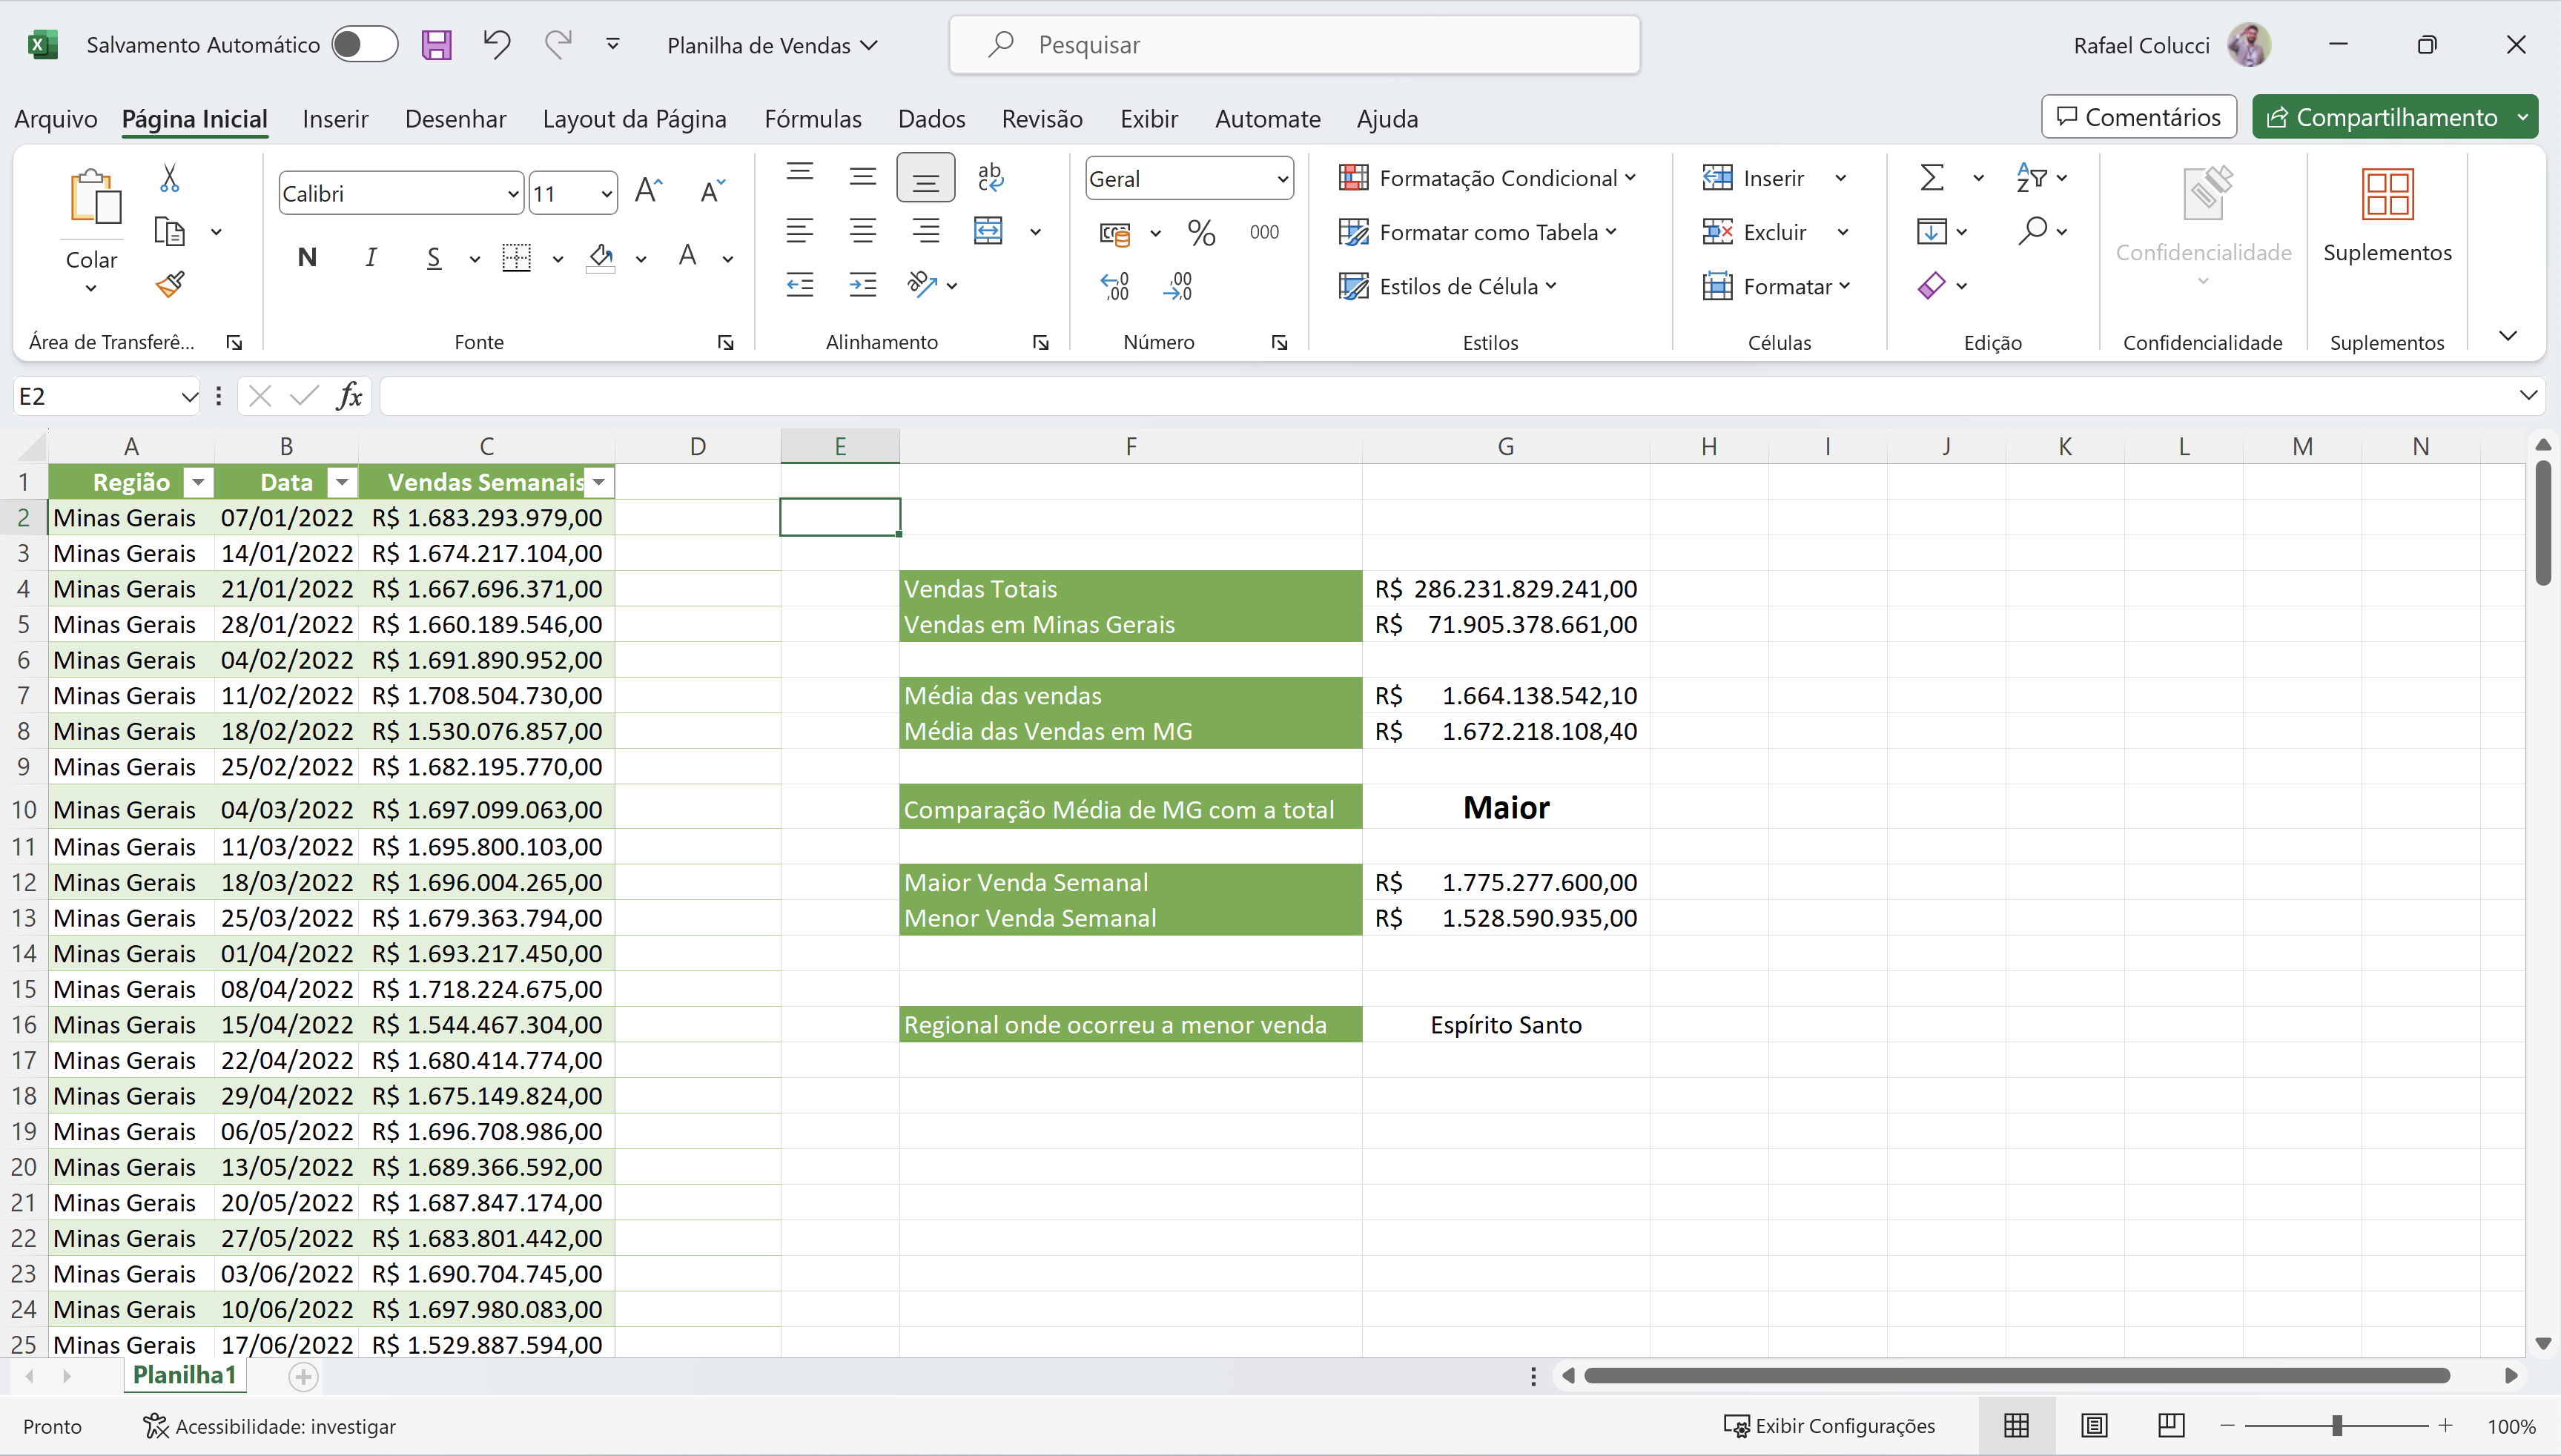This screenshot has width=2561, height=1456.
Task: Switch to the Layout da Página tab
Action: click(634, 119)
